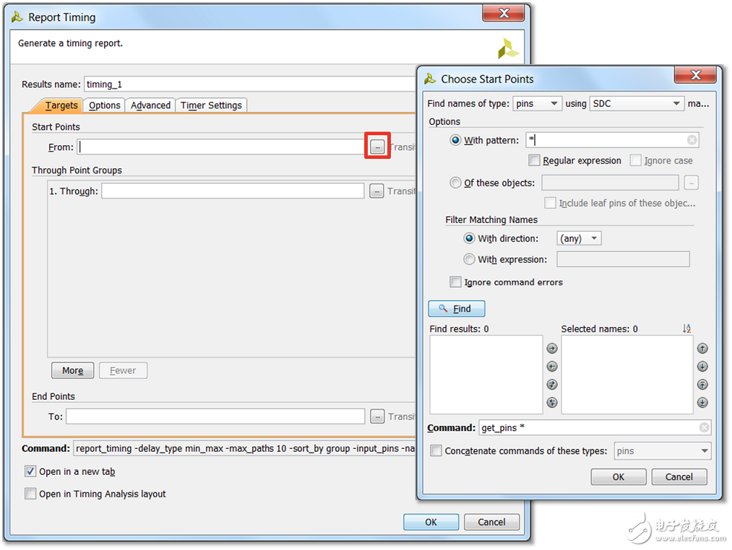
Task: Check the Ignore command errors option
Action: click(x=455, y=282)
